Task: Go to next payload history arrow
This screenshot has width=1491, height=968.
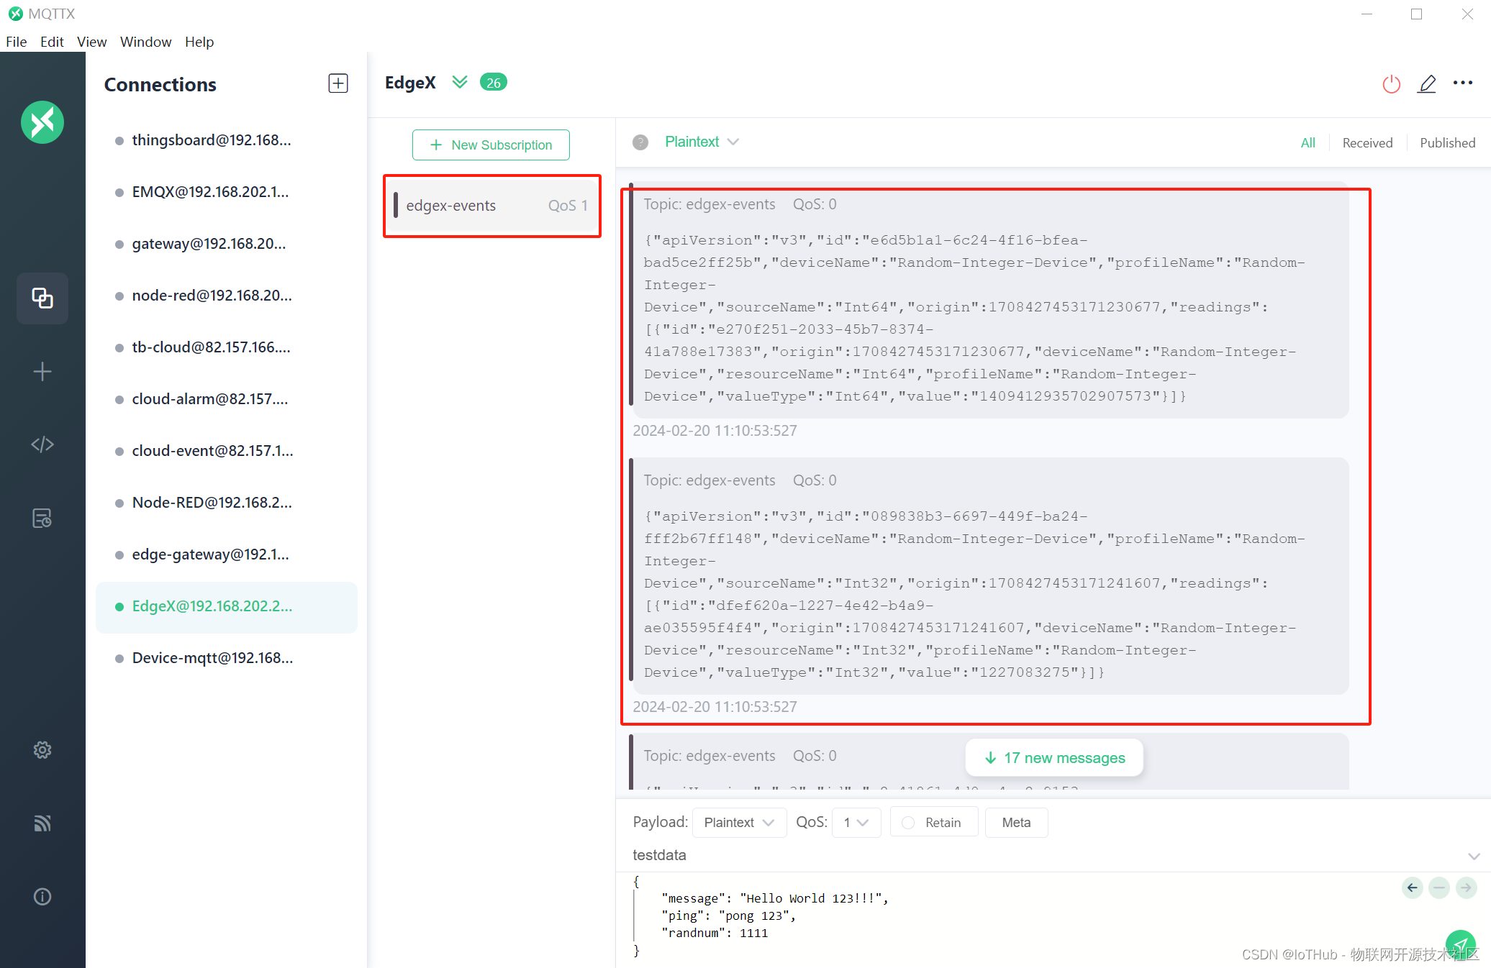Action: coord(1466,887)
